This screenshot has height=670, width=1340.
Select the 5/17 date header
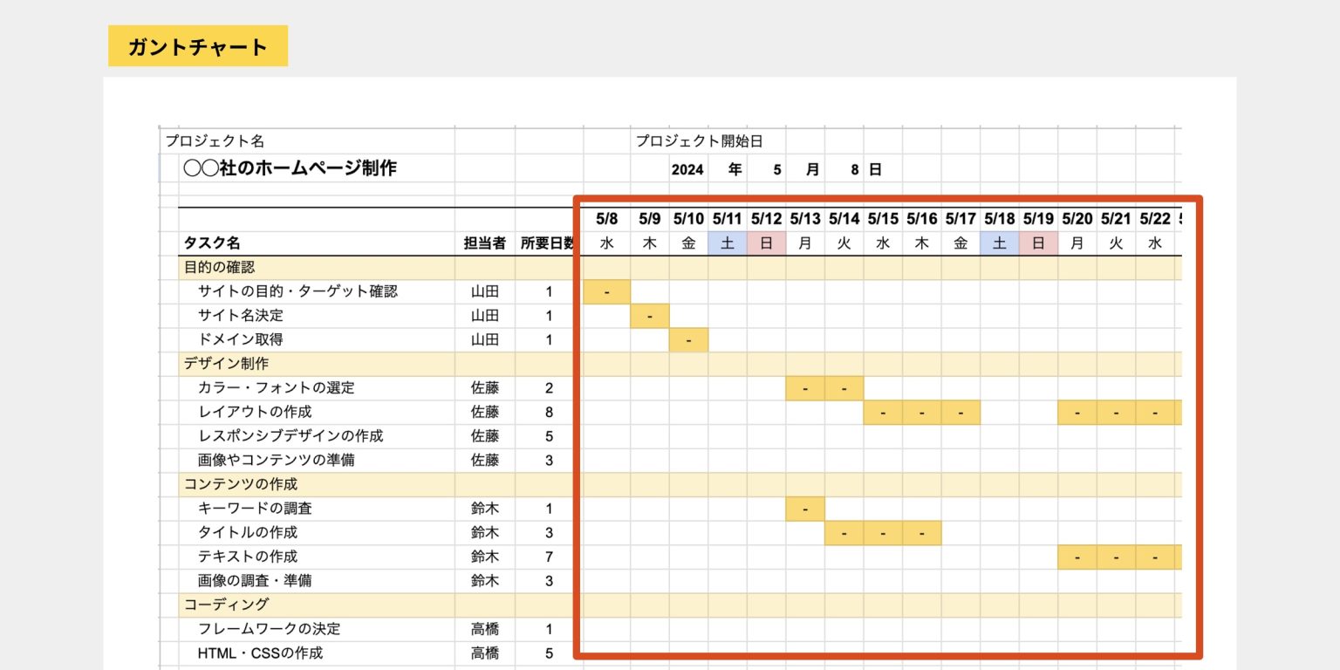pyautogui.click(x=961, y=218)
